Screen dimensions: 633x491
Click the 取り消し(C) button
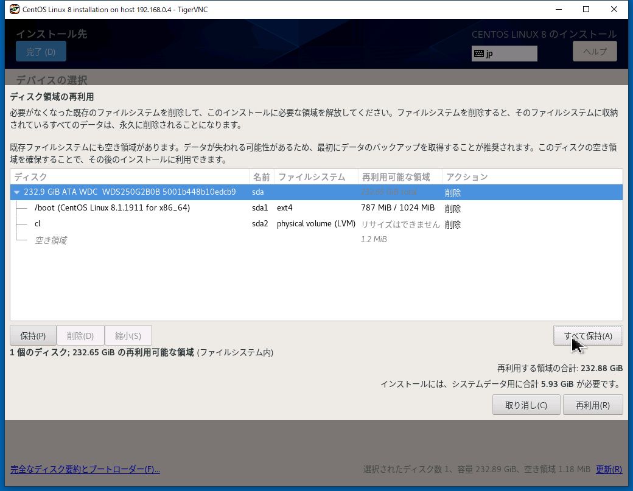click(526, 405)
